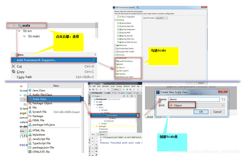Click the Package Object icon in New menu
The height and width of the screenshot is (156, 242).
30,103
